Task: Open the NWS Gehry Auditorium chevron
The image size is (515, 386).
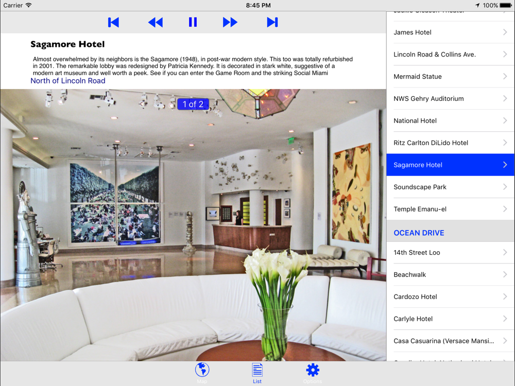Action: coord(505,98)
